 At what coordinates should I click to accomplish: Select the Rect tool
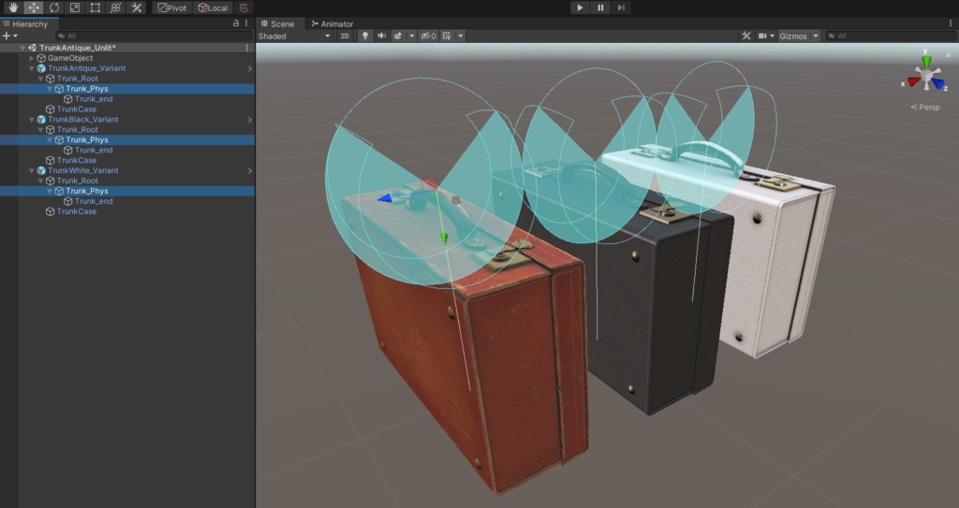tap(95, 7)
